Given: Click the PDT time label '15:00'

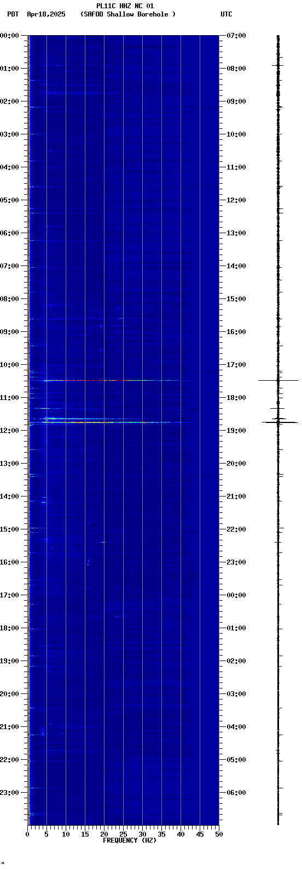Looking at the screenshot, I should pyautogui.click(x=9, y=529).
